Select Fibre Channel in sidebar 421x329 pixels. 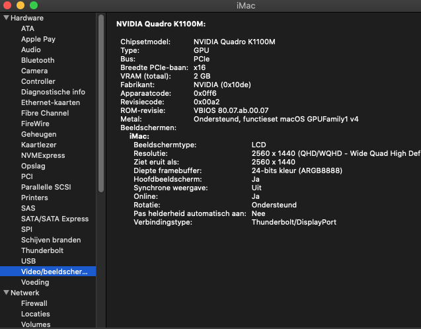(x=45, y=113)
